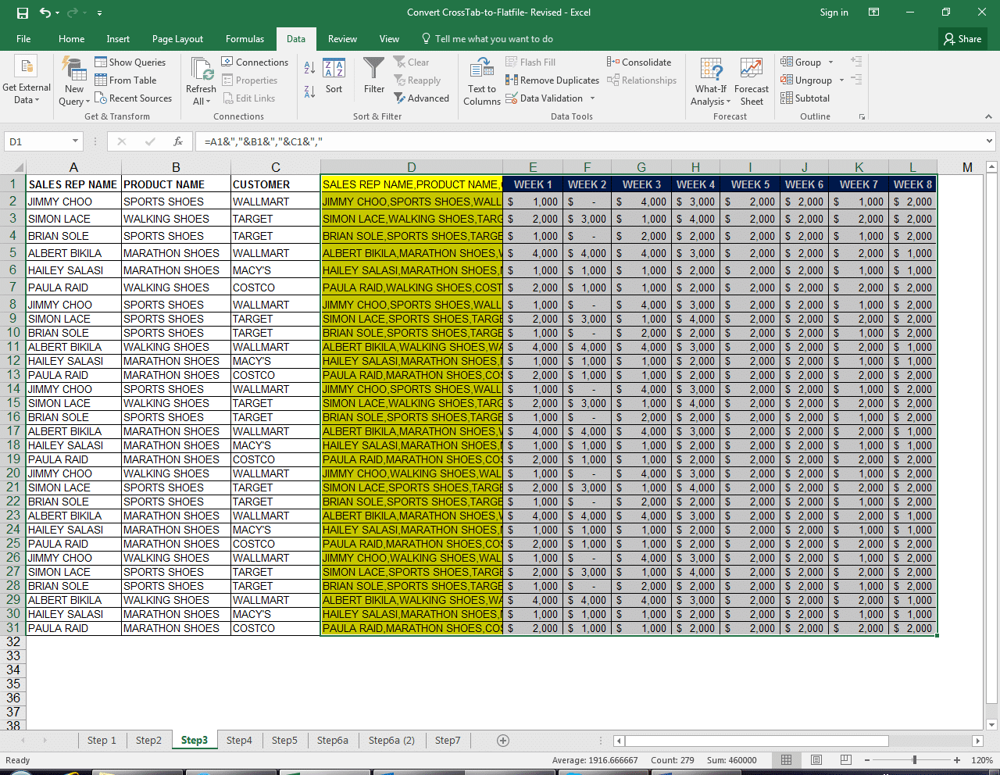The height and width of the screenshot is (775, 1000).
Task: Click Zoom in plus button
Action: pyautogui.click(x=957, y=760)
